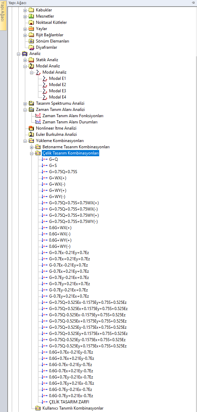This screenshot has height=412, width=197.
Task: Click the Yaylar springs icon
Action: 31,29
